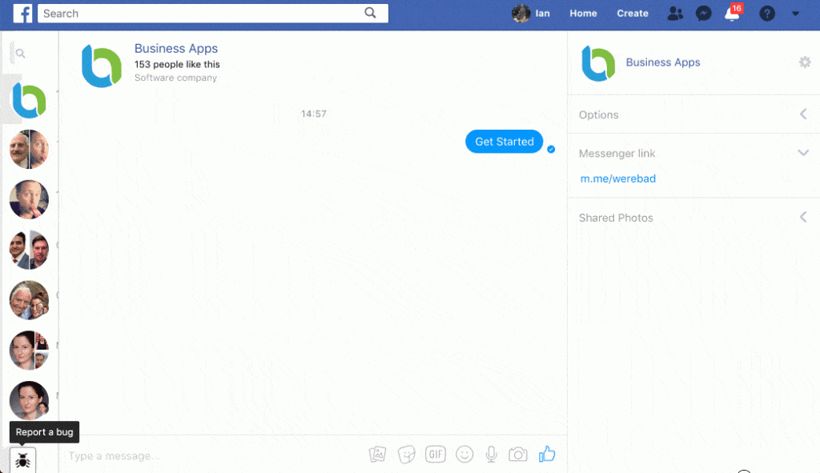This screenshot has height=473, width=820.
Task: Open the Facebook logo home icon
Action: tap(22, 13)
